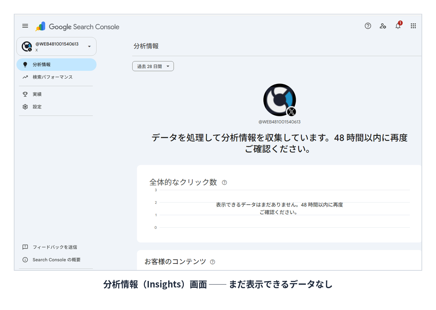Click the Google Search Console logo

(77, 27)
